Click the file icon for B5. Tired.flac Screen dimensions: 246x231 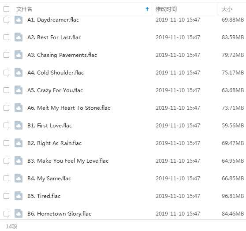tap(19, 196)
